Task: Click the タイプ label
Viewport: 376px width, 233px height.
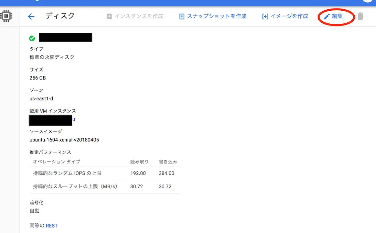Action: pyautogui.click(x=36, y=49)
